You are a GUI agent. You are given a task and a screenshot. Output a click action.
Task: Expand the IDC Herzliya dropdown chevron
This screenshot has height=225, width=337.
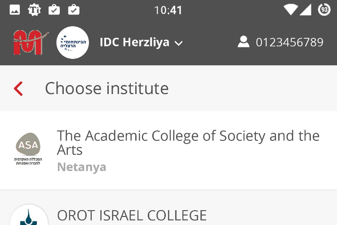coord(178,43)
